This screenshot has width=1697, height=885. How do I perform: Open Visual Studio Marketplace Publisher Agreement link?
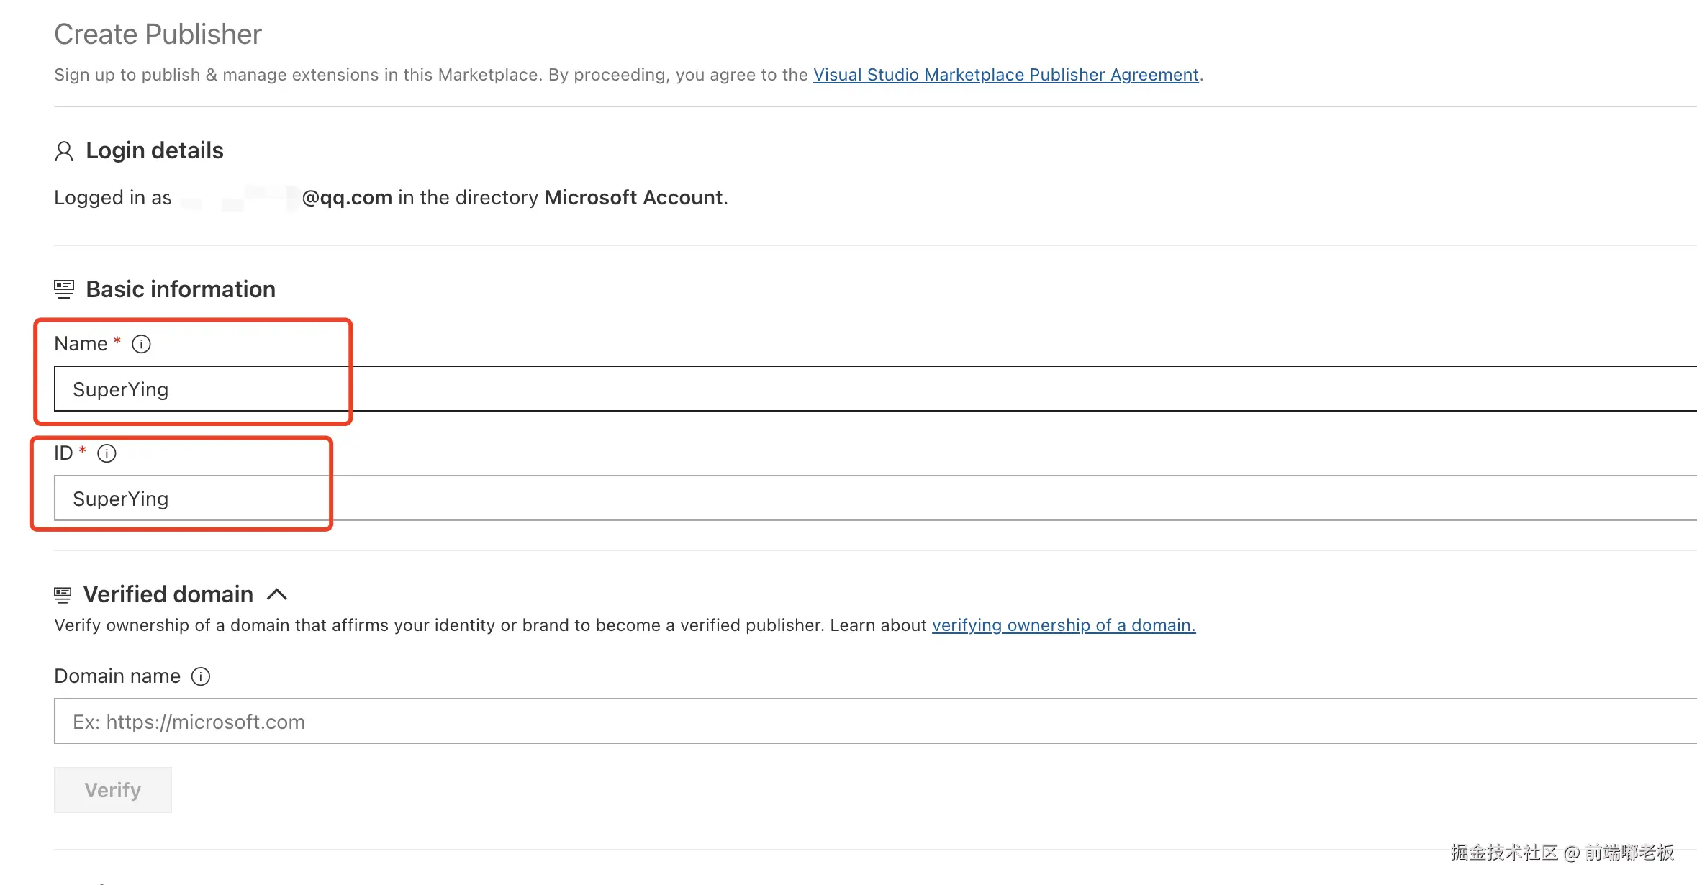1005,75
